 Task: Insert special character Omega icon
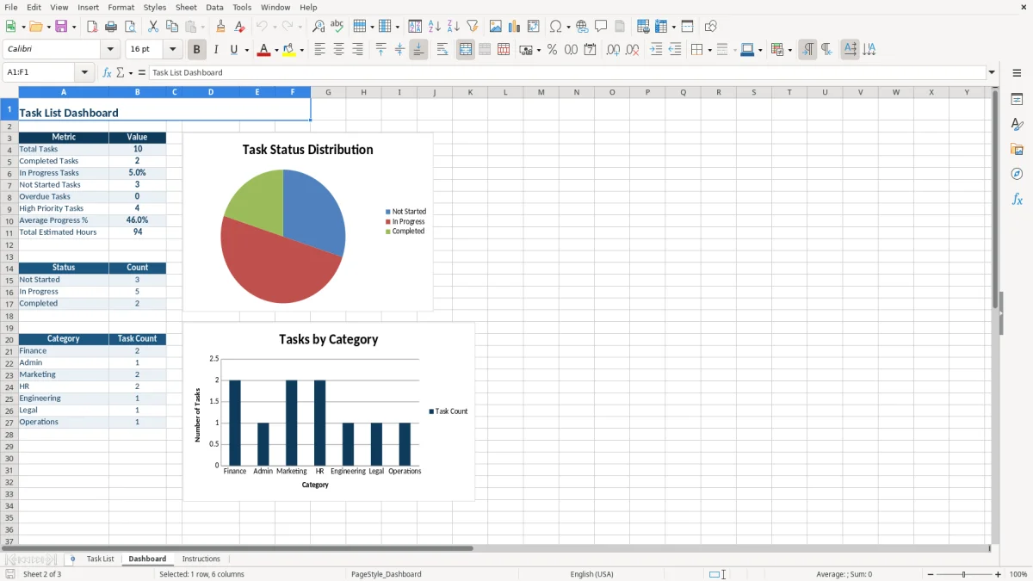(x=555, y=27)
